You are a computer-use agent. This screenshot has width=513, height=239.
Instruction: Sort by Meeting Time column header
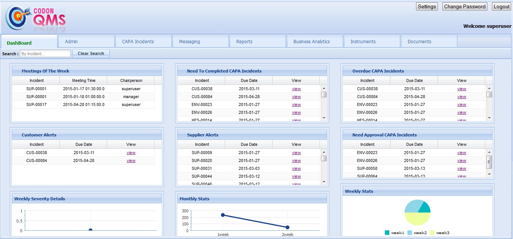coord(83,80)
